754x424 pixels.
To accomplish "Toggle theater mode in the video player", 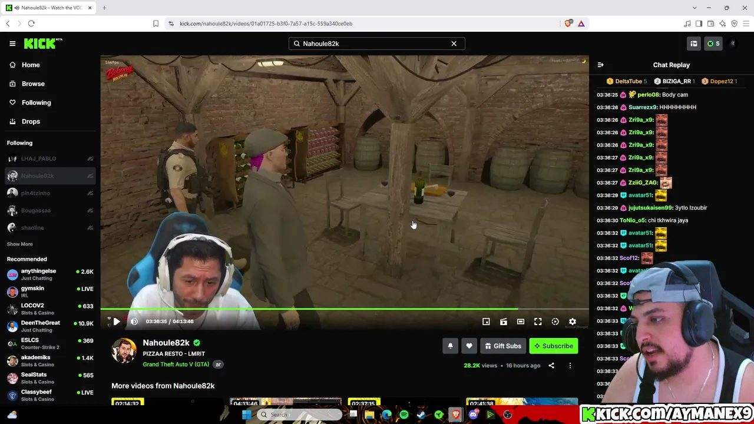I will point(521,322).
